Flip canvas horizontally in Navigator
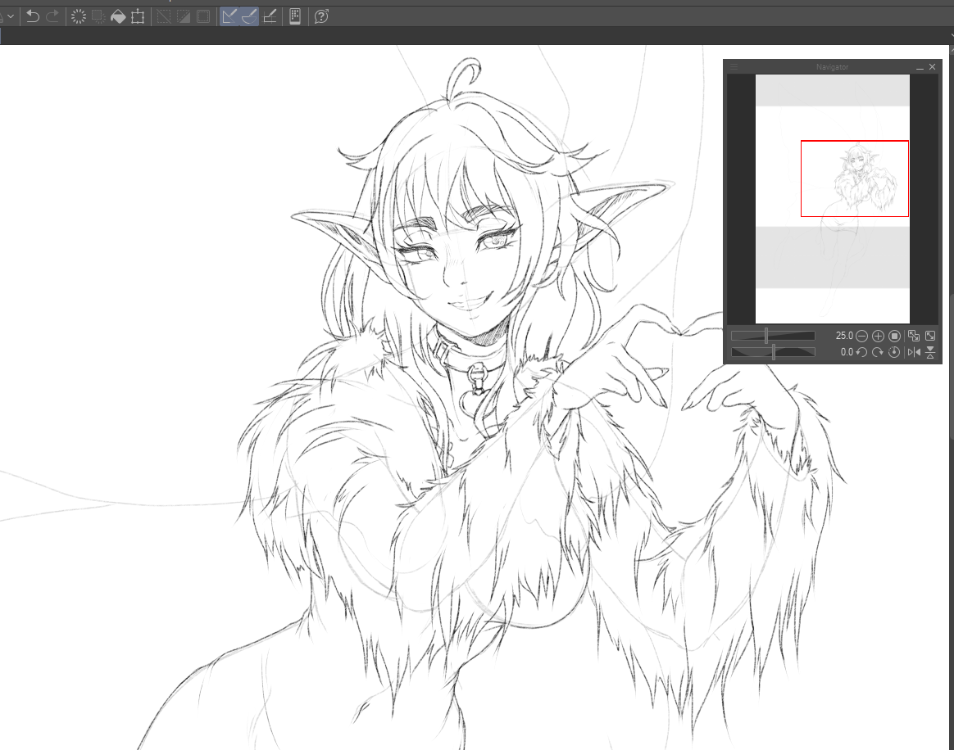Viewport: 954px width, 750px height. pos(915,352)
